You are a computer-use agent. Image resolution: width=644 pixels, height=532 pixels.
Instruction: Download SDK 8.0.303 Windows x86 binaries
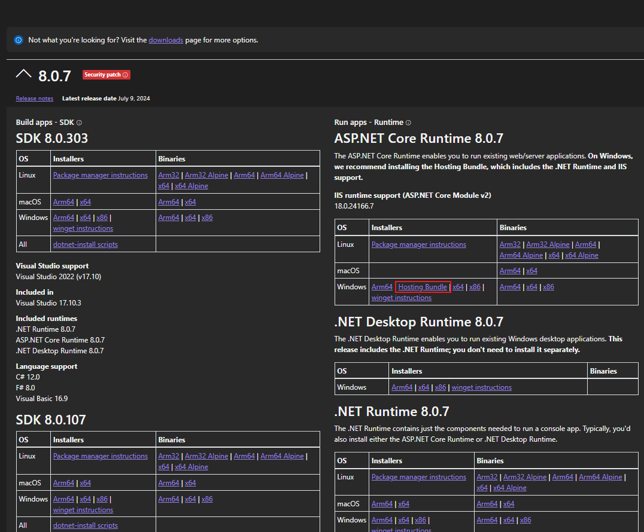click(208, 218)
